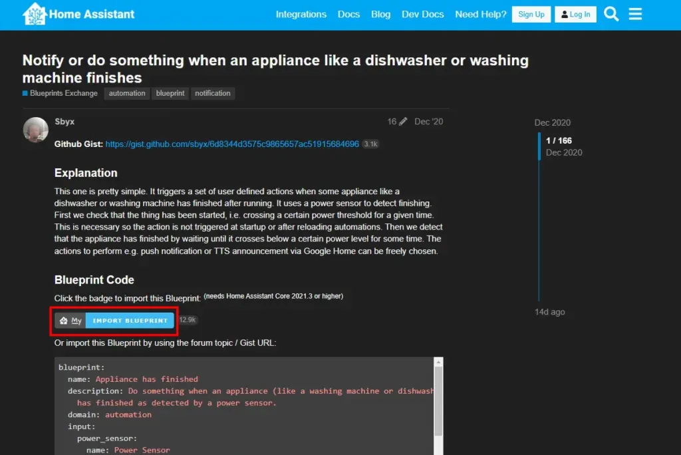Click the code block vertical scrollbar
The height and width of the screenshot is (455, 681).
pyautogui.click(x=438, y=399)
